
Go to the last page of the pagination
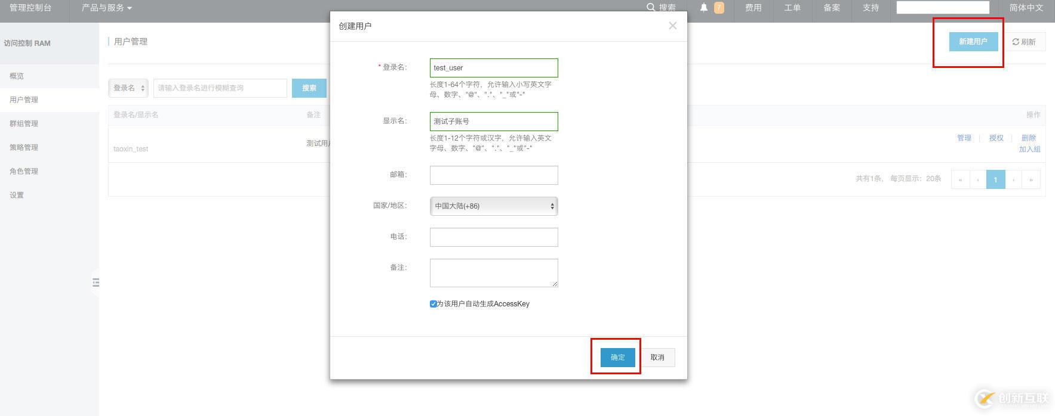coord(1031,179)
